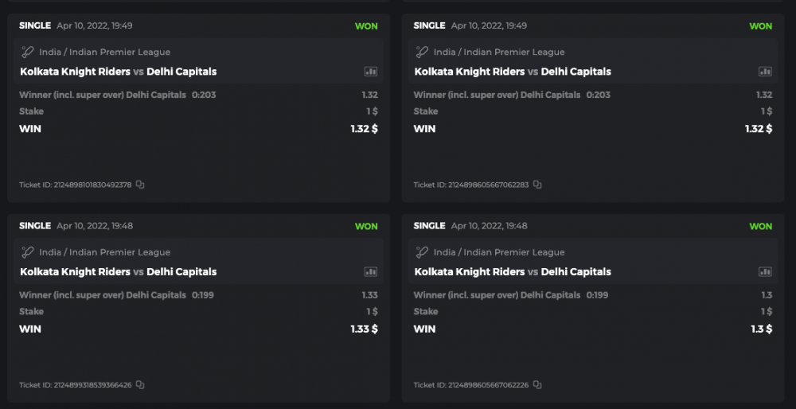Viewport: 796px width, 409px height.
Task: Click WIN amount 1.33 $
Action: pyautogui.click(x=364, y=329)
